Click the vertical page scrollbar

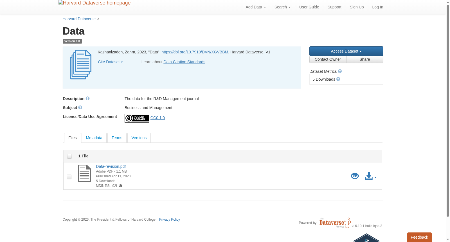[448, 111]
